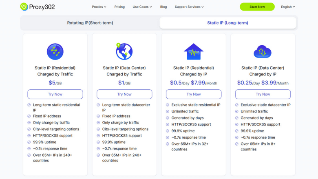Expand the Support Services menu
The image size is (318, 179).
coord(189,7)
